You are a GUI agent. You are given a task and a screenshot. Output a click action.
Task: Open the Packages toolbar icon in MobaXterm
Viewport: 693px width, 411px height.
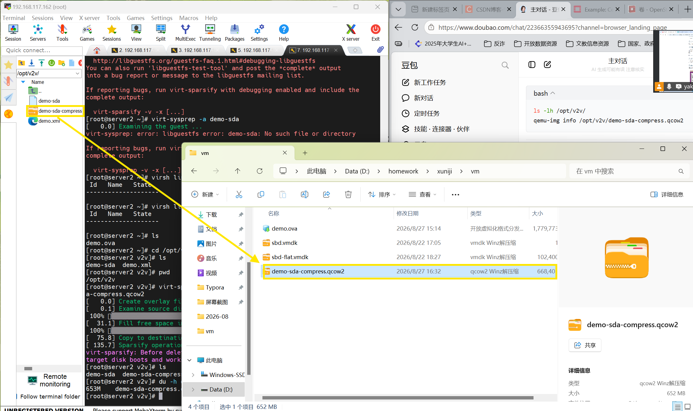coord(234,33)
